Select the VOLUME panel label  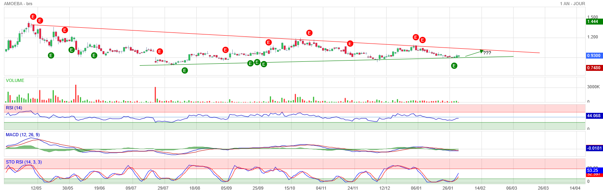click(15, 80)
